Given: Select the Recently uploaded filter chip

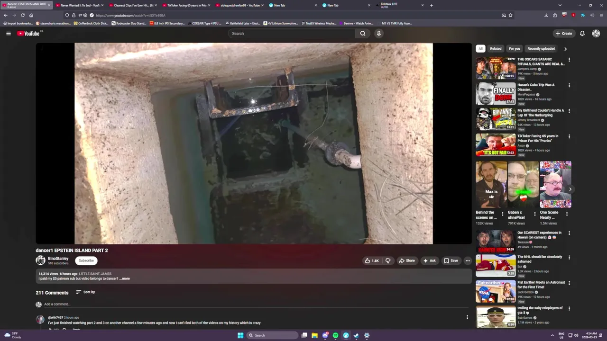Looking at the screenshot, I should point(541,48).
